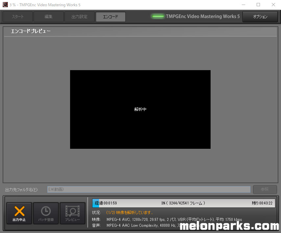281x233 pixels.
Task: Click the 出力先フォルダ名(F) label
Action: point(21,190)
